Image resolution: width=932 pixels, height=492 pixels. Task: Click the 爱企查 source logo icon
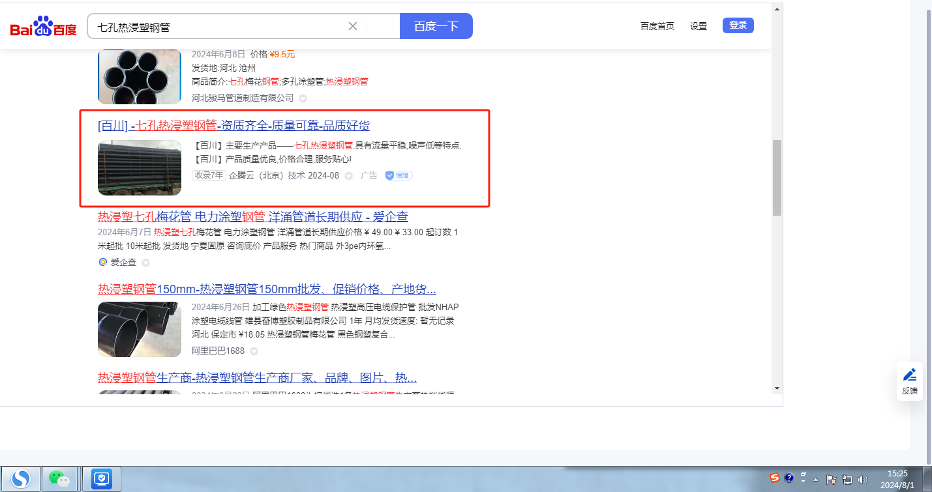coord(102,262)
